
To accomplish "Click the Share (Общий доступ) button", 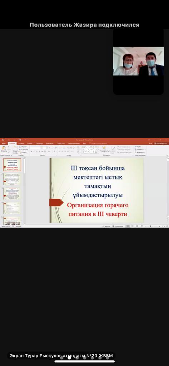I will tap(160, 143).
